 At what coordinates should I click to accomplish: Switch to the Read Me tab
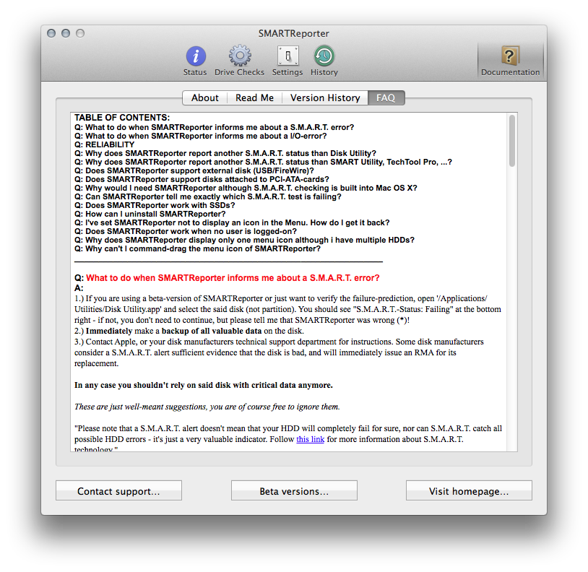[254, 97]
